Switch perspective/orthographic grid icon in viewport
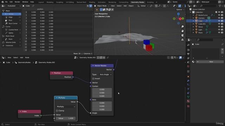Screen dimensions: 225x126 tap(182, 40)
